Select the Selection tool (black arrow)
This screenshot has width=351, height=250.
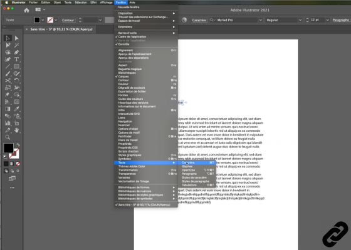coord(8,38)
